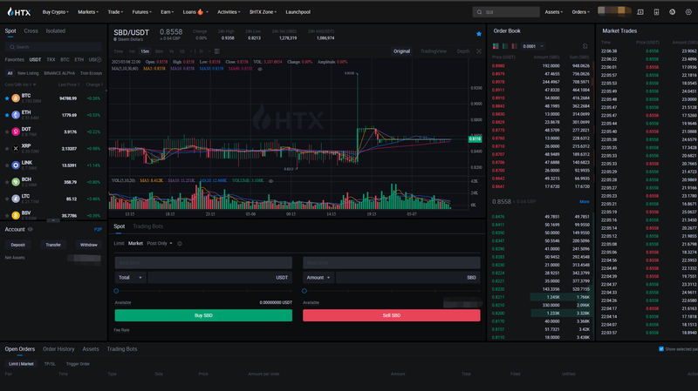Click the buy amount percentage slider handle
This screenshot has width=698, height=391.
coord(116,291)
